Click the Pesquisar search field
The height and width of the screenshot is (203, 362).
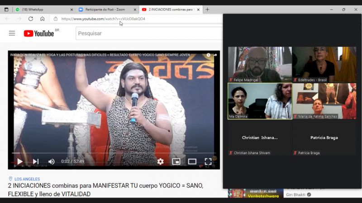tap(149, 33)
